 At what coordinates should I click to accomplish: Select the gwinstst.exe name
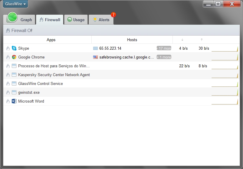pos(29,93)
